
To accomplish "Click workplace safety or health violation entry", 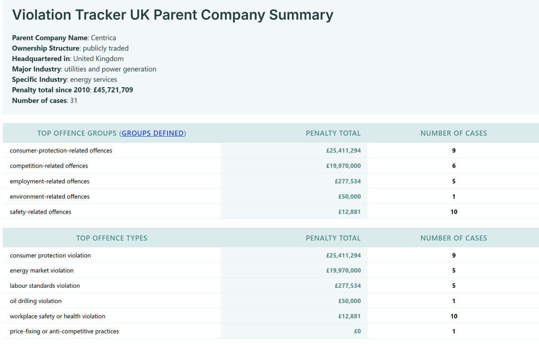I will point(58,316).
